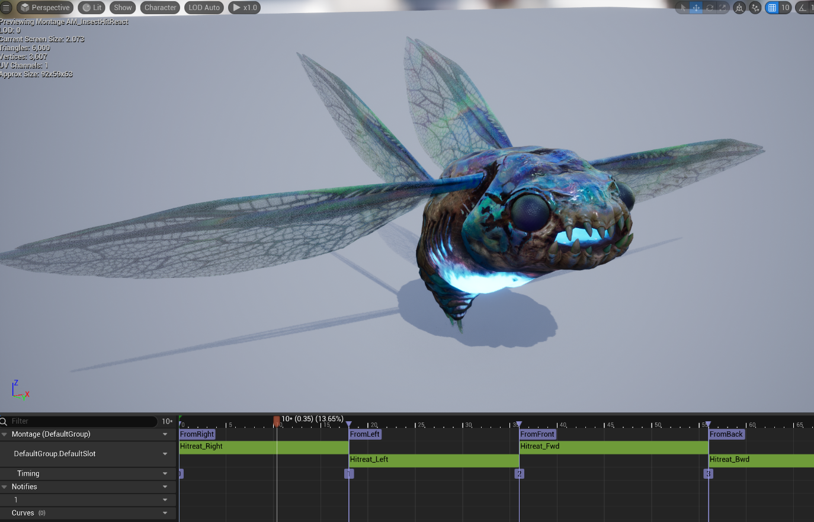Screen dimensions: 814x522
Task: Collapse the Montage (DefaultGroup) track
Action: (x=4, y=434)
